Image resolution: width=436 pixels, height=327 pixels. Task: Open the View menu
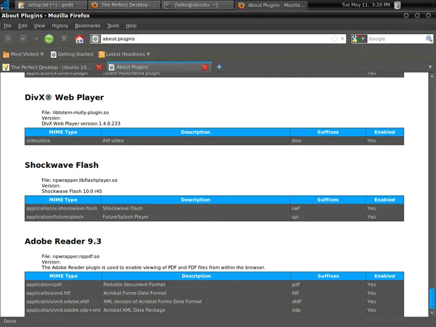point(39,26)
